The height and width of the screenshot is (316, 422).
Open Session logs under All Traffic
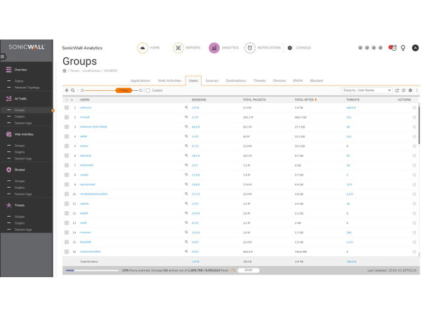point(23,123)
